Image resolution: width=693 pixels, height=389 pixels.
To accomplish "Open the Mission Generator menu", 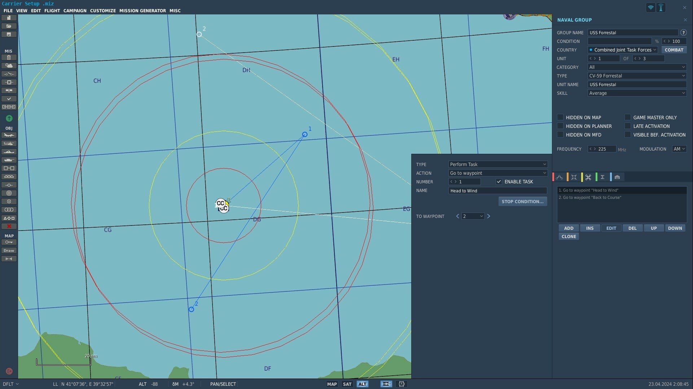I will point(142,10).
